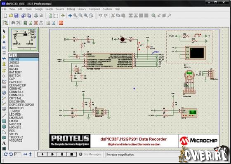Stop the simulation with Stop button
The image size is (231, 164).
72,154
